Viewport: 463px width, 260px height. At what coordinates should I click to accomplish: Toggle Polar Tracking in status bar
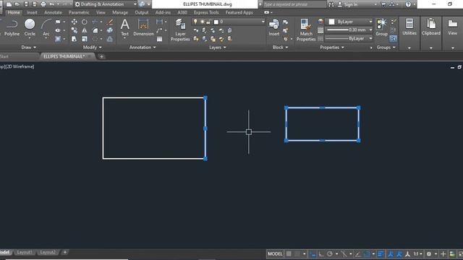coord(330,253)
